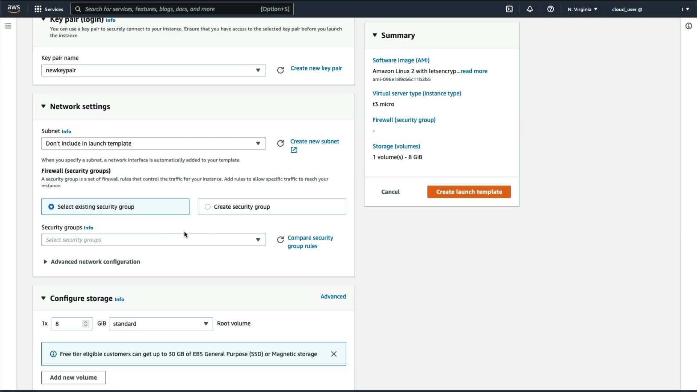Click Create launch template button

pyautogui.click(x=469, y=192)
